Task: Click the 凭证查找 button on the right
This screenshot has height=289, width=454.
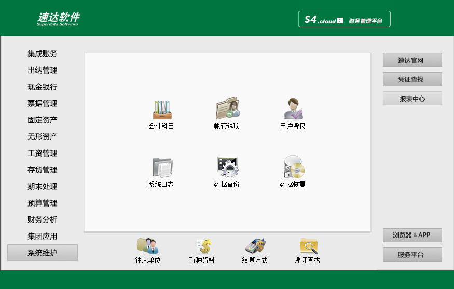Action: 412,79
